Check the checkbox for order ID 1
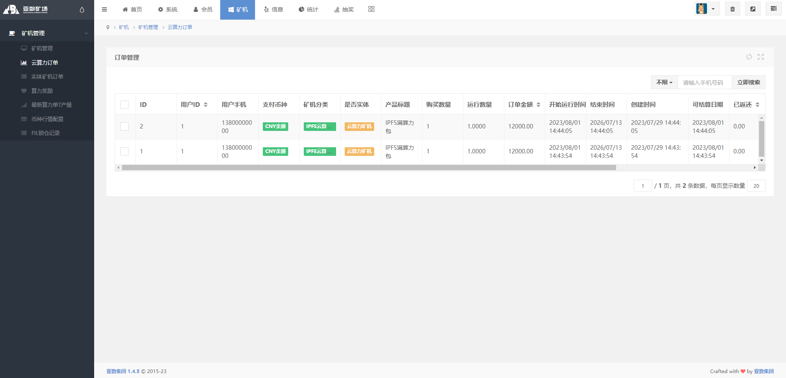The height and width of the screenshot is (378, 786). coord(124,151)
